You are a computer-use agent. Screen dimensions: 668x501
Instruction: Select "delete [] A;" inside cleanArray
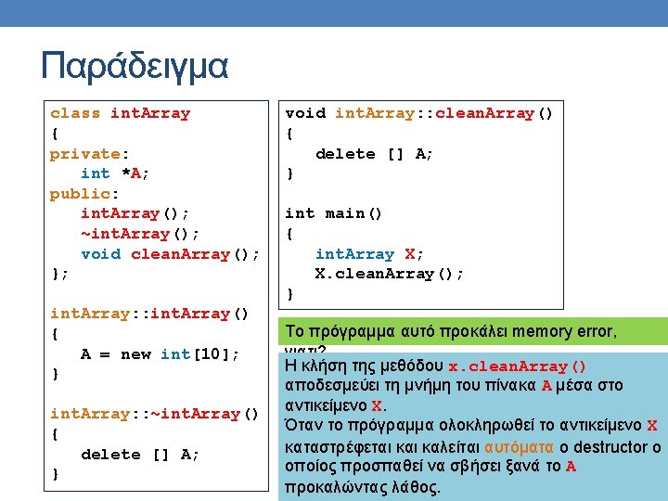tap(374, 154)
